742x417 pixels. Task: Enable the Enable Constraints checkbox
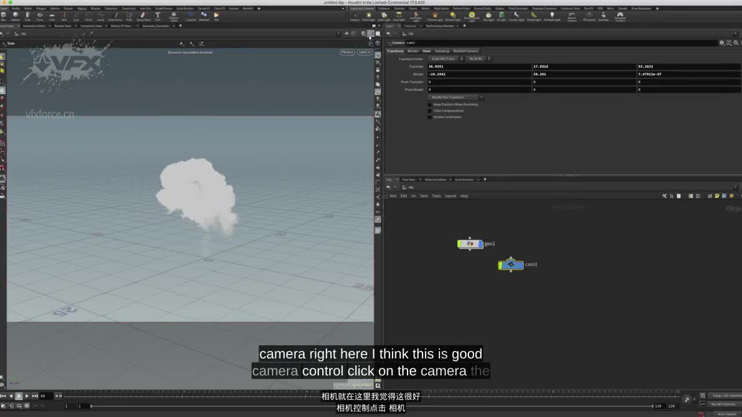430,117
